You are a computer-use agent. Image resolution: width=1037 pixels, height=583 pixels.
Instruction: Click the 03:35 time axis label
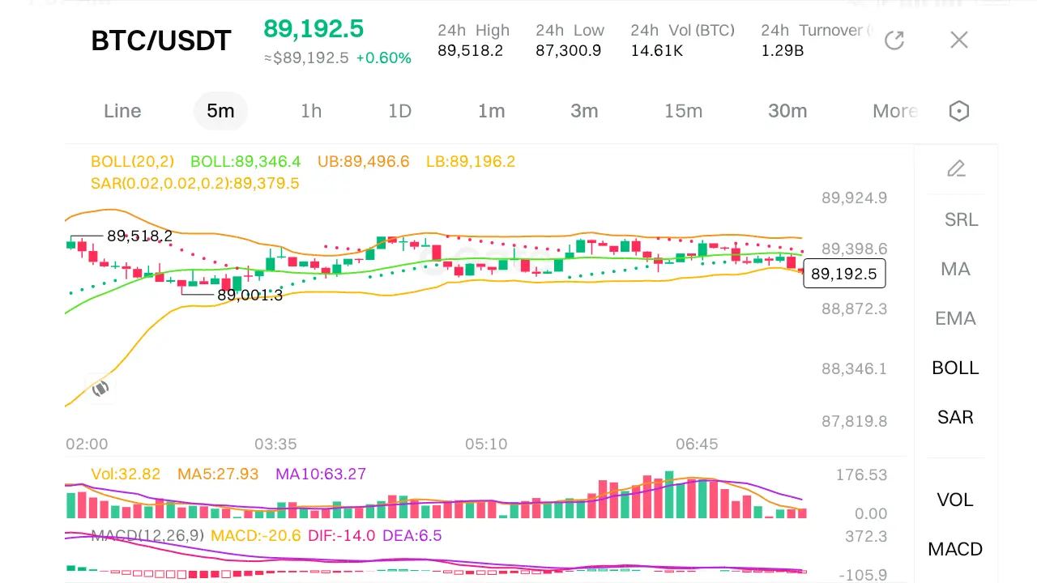pyautogui.click(x=275, y=444)
